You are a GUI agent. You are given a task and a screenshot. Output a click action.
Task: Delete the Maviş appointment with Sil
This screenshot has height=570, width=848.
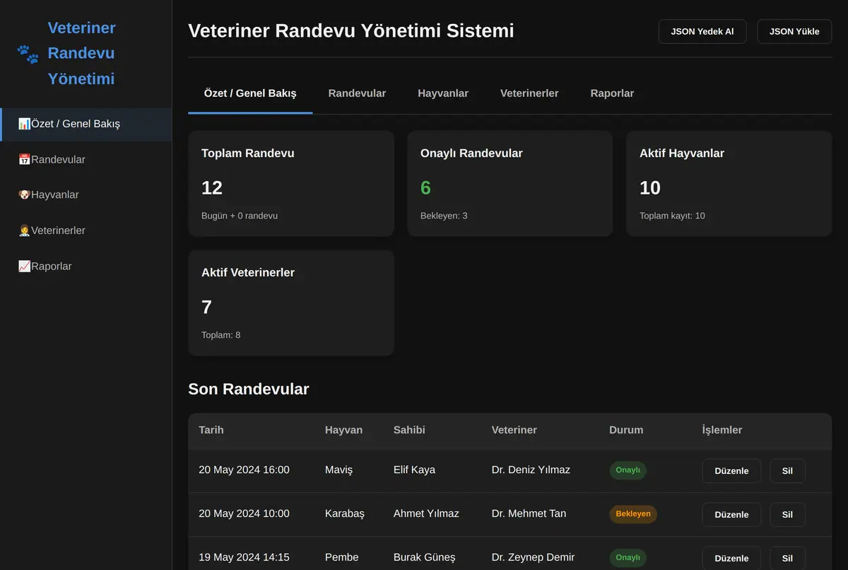pyautogui.click(x=787, y=471)
